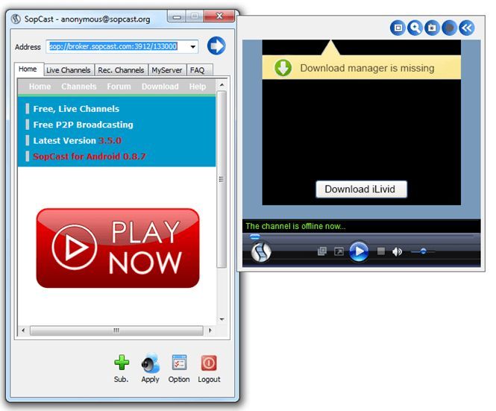
Task: Click the snapshot capture icon in player toolbar
Action: (432, 28)
